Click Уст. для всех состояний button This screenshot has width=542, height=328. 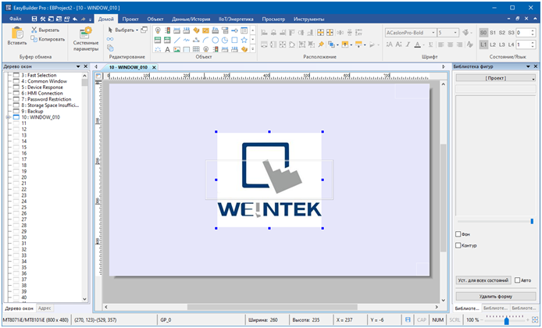click(483, 280)
